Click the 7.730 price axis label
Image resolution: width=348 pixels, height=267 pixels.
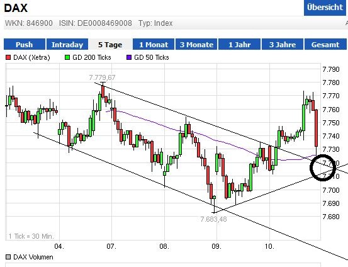[331, 149]
